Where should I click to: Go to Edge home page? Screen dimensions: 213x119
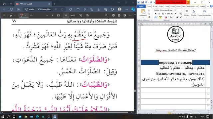point(18,9)
